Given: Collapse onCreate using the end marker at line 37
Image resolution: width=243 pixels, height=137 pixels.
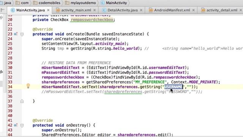Looking at the screenshot, I should [x=22, y=101].
